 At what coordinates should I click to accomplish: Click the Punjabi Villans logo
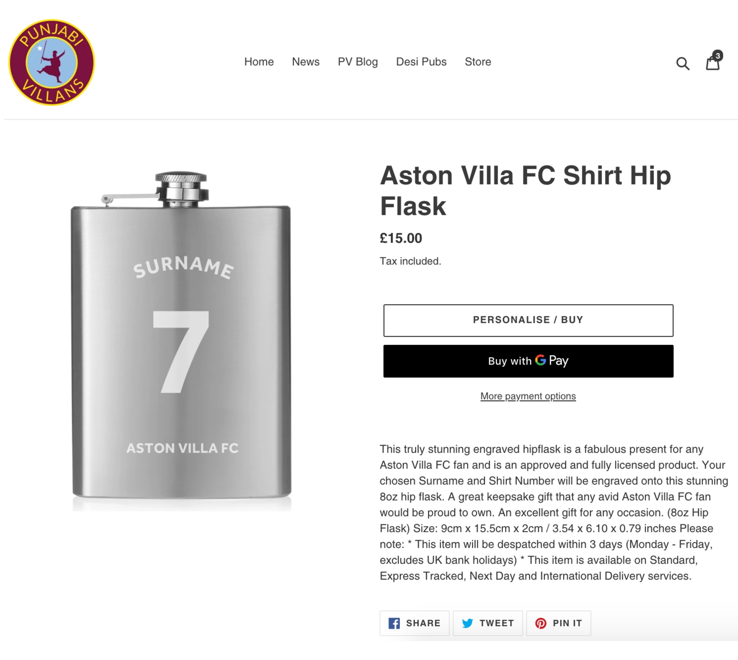[52, 62]
